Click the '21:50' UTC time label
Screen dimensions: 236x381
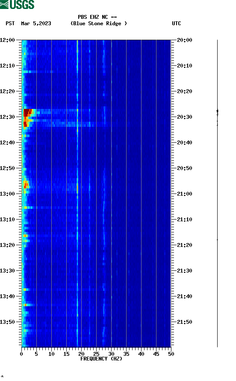pyautogui.click(x=184, y=322)
